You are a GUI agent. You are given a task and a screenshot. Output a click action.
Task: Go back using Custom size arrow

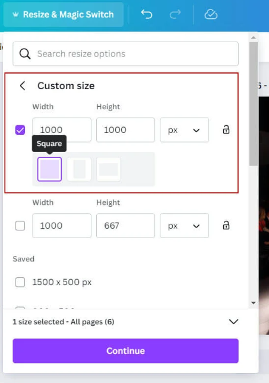point(23,86)
